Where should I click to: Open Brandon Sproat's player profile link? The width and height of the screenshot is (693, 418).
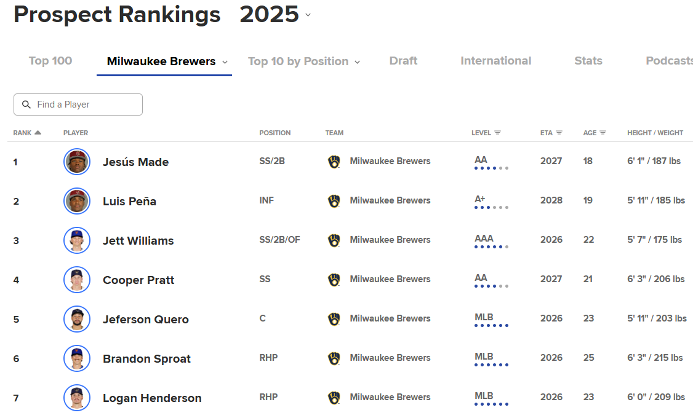[146, 359]
